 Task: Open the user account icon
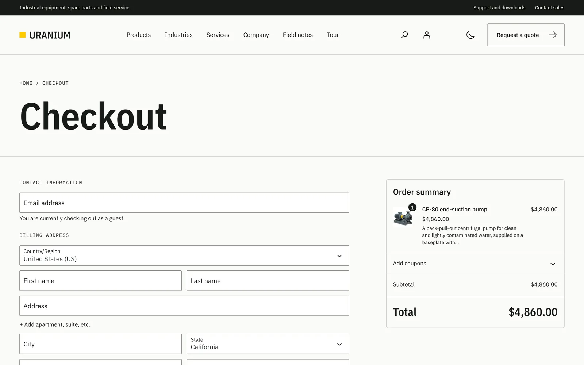[427, 35]
